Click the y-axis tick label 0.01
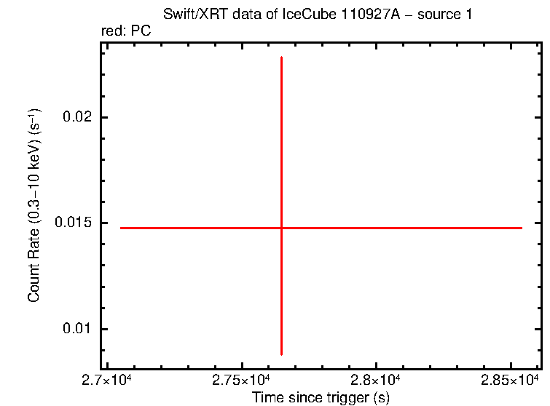This screenshot has height=406, width=550. coord(77,328)
